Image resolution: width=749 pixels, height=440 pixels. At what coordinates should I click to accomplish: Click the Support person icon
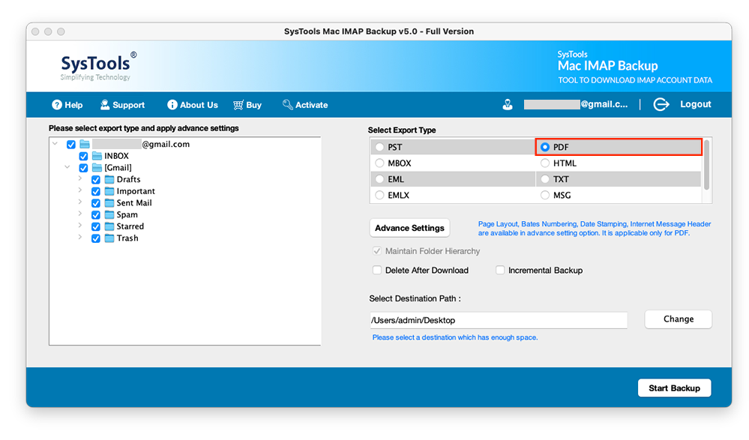click(x=105, y=105)
